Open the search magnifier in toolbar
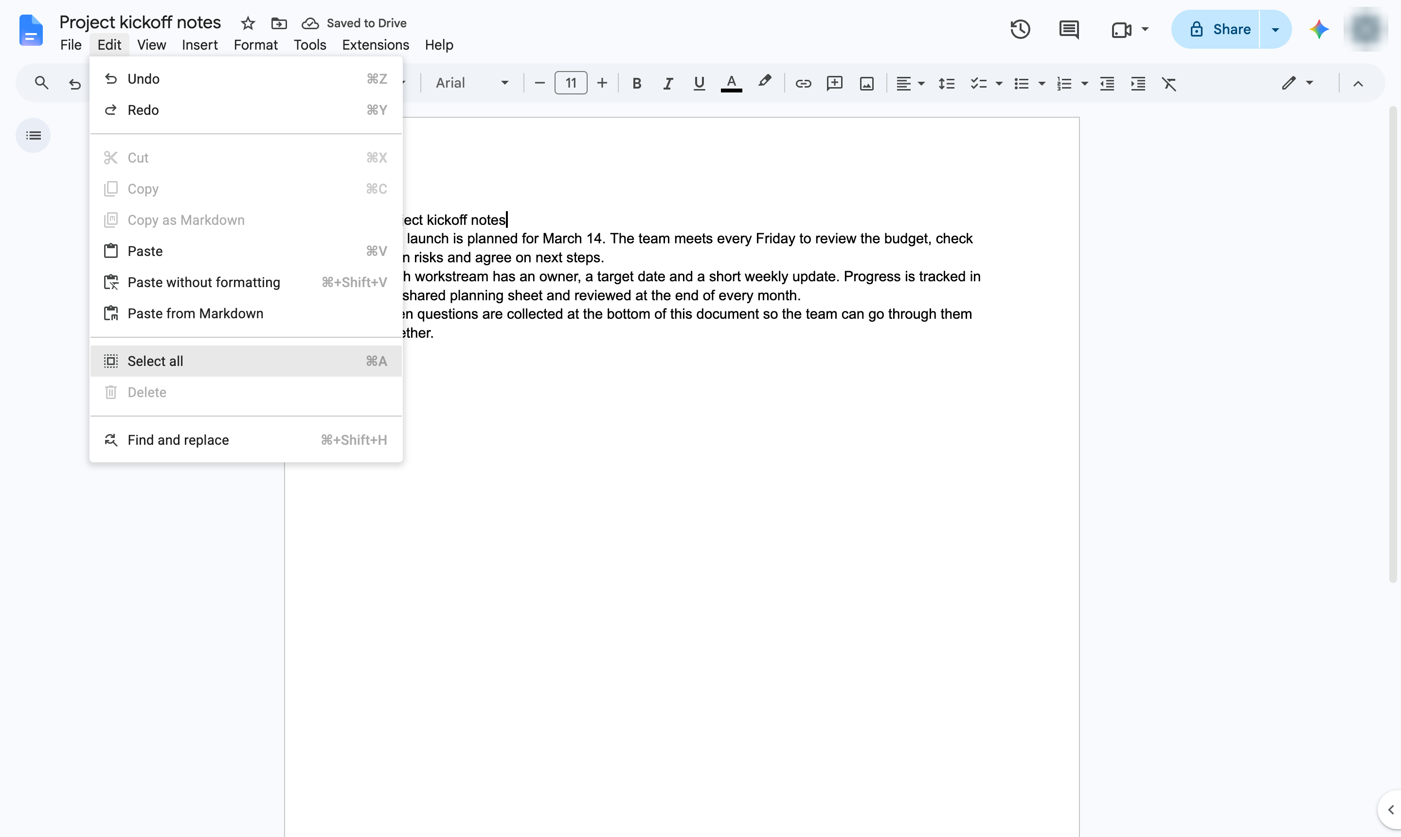 [41, 84]
